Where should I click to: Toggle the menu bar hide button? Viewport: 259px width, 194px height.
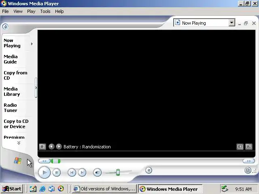click(5, 26)
